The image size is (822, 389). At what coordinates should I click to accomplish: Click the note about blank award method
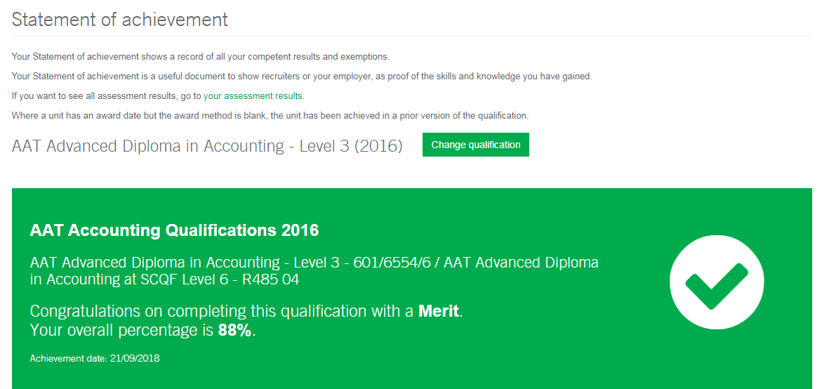click(270, 115)
